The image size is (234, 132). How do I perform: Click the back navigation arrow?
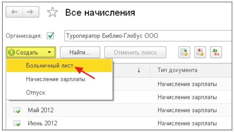[14, 12]
